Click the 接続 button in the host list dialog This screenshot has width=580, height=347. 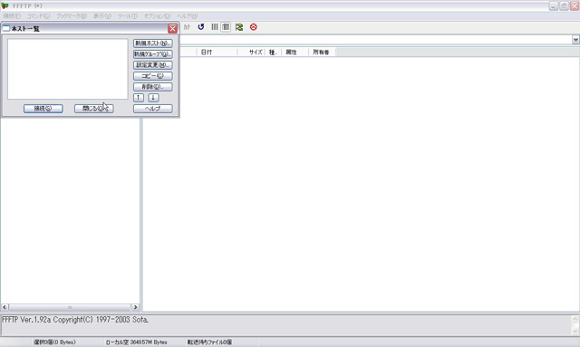click(x=43, y=109)
